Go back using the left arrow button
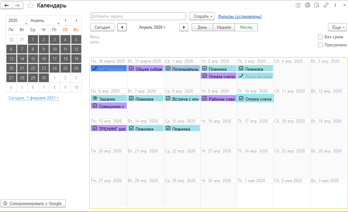The width and height of the screenshot is (348, 212). click(x=6, y=5)
